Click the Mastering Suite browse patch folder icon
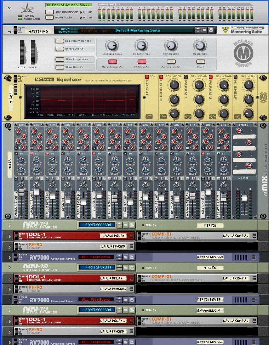269x345 pixels. pyautogui.click(x=204, y=30)
